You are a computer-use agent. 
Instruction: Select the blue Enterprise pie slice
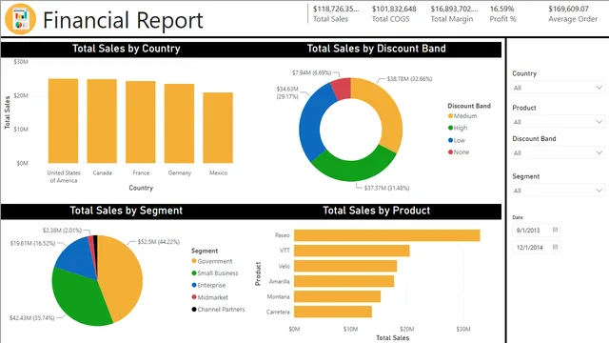tap(76, 258)
